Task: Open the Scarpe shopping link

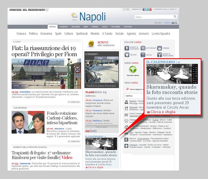Action: point(155,120)
